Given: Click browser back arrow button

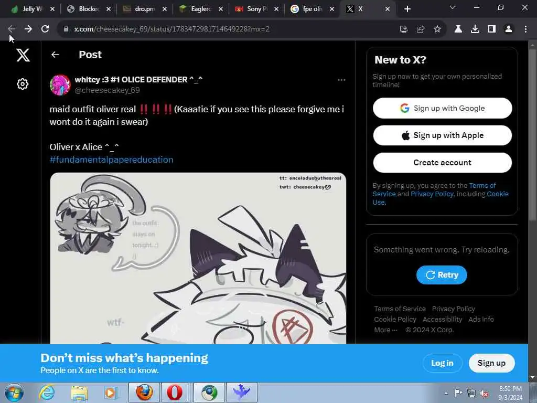Looking at the screenshot, I should (x=11, y=29).
